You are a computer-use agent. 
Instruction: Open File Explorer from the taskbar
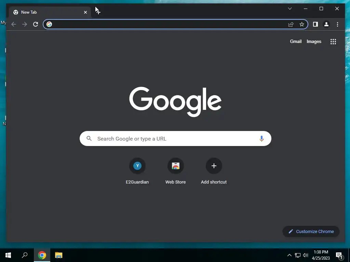[59, 255]
